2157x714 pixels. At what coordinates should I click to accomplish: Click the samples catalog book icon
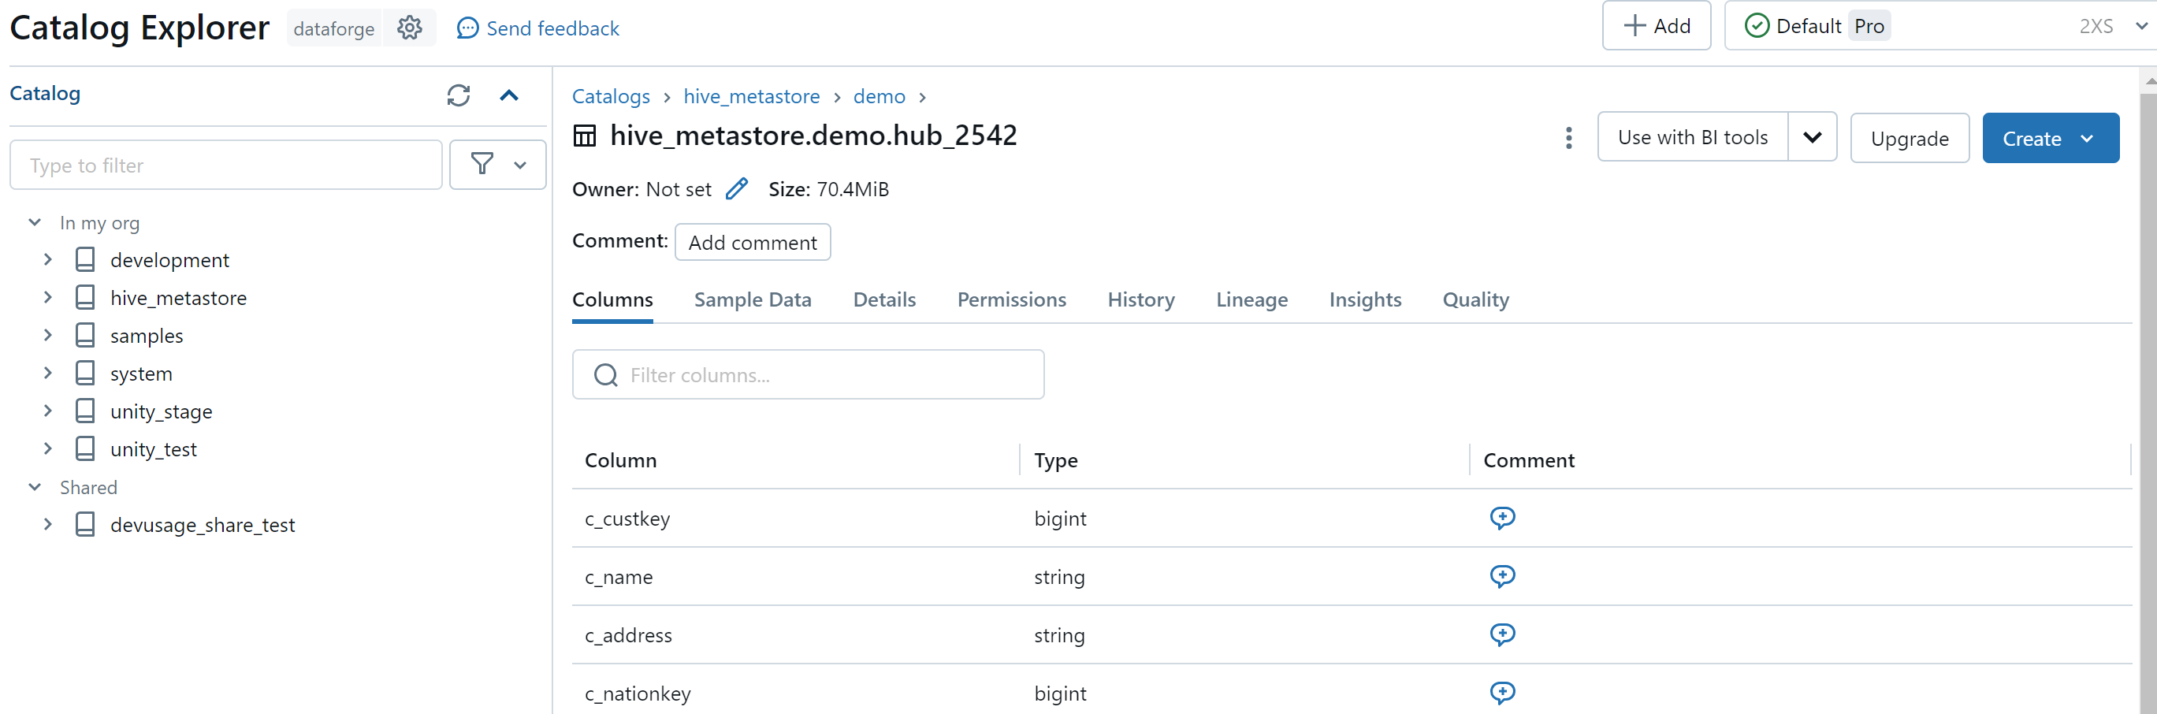pos(85,335)
